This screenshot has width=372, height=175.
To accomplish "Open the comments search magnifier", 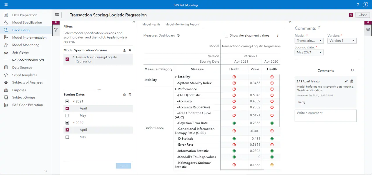I will [x=352, y=70].
